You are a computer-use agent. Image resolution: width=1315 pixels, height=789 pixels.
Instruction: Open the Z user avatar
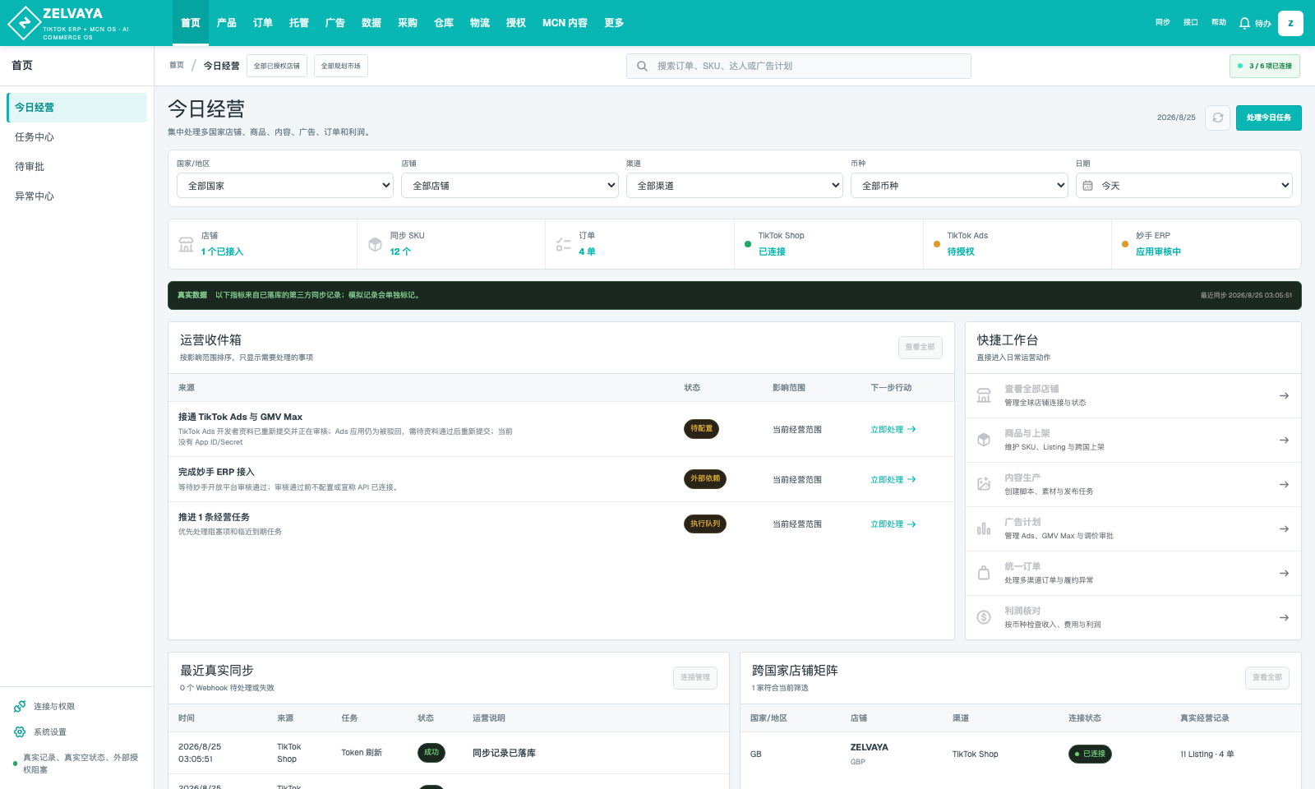pos(1290,23)
